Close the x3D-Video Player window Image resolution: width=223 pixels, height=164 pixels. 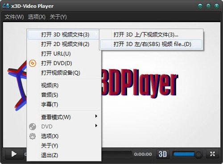[217, 6]
